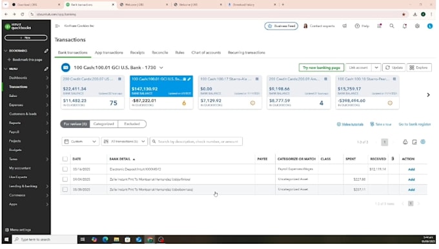Click in the Windows taskbar search box
The width and height of the screenshot is (439, 249).
click(x=45, y=239)
